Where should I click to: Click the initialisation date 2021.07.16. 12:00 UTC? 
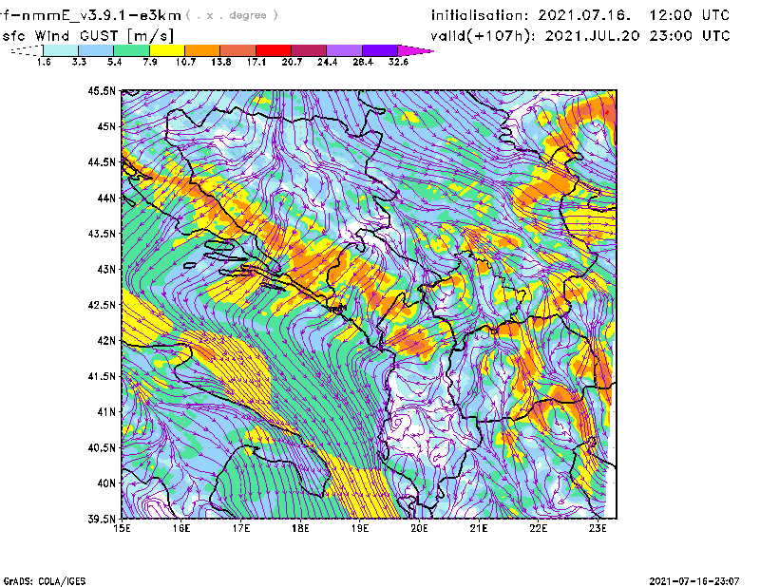(634, 15)
